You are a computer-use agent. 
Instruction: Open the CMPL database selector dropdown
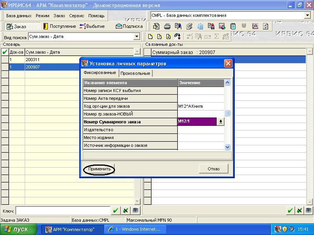tap(307, 16)
